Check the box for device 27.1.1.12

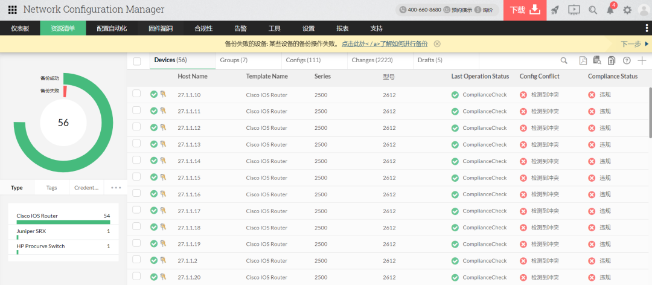point(136,127)
